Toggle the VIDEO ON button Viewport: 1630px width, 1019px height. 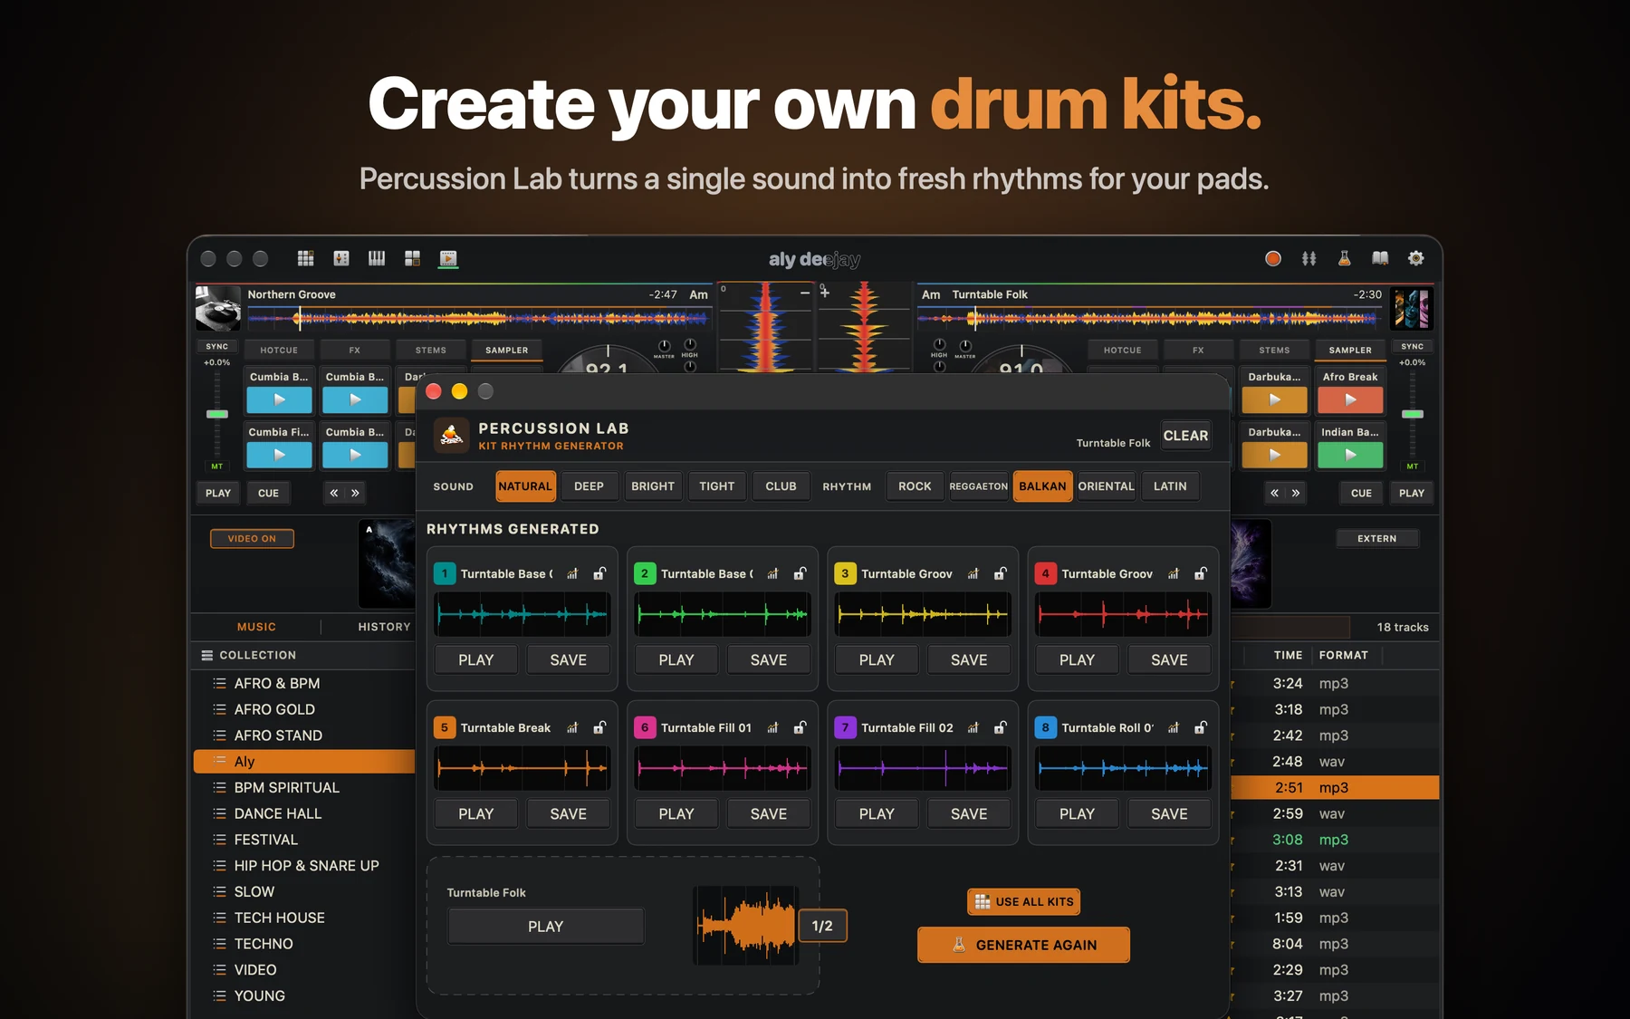(x=252, y=539)
